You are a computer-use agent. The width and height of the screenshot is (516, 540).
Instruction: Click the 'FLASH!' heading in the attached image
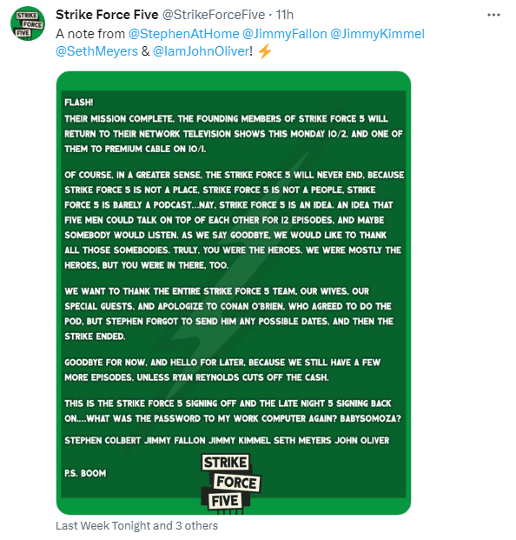[79, 103]
